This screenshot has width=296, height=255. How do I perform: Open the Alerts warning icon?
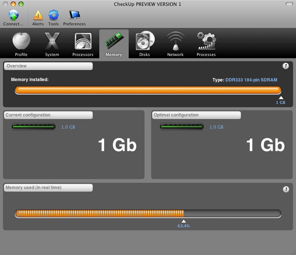click(x=38, y=15)
